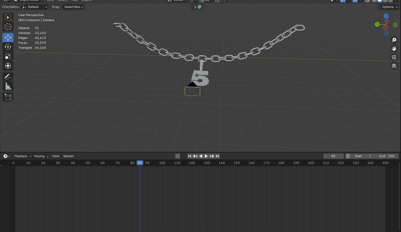Toggle preview range clock icon
The image size is (401, 232).
coord(348,156)
